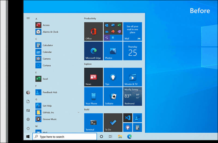
Task: Open Settings gear in Start sidebar
Action: pos(28,119)
